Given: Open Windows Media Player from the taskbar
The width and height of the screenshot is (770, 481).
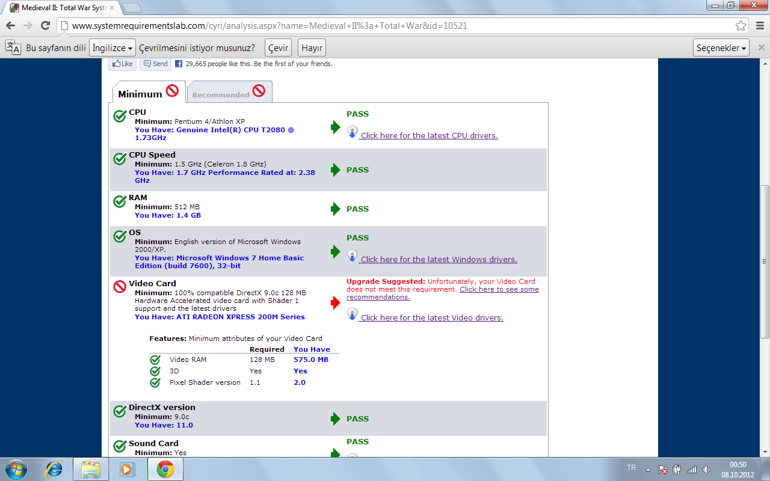Looking at the screenshot, I should [128, 469].
